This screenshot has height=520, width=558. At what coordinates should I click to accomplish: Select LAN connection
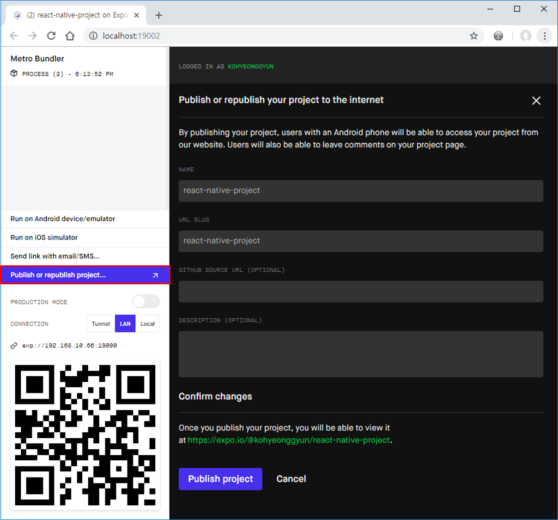[x=125, y=324]
